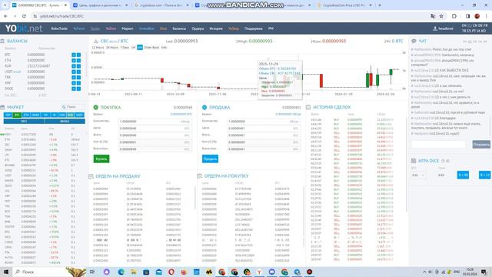492x277 pixels.
Task: Click the deposit plus icon for DOGE balance
Action: click(74, 88)
